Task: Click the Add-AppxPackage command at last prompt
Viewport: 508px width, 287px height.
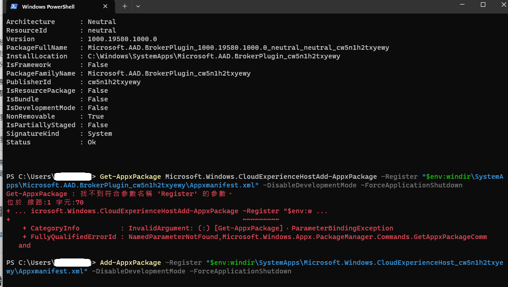Action: [130, 263]
